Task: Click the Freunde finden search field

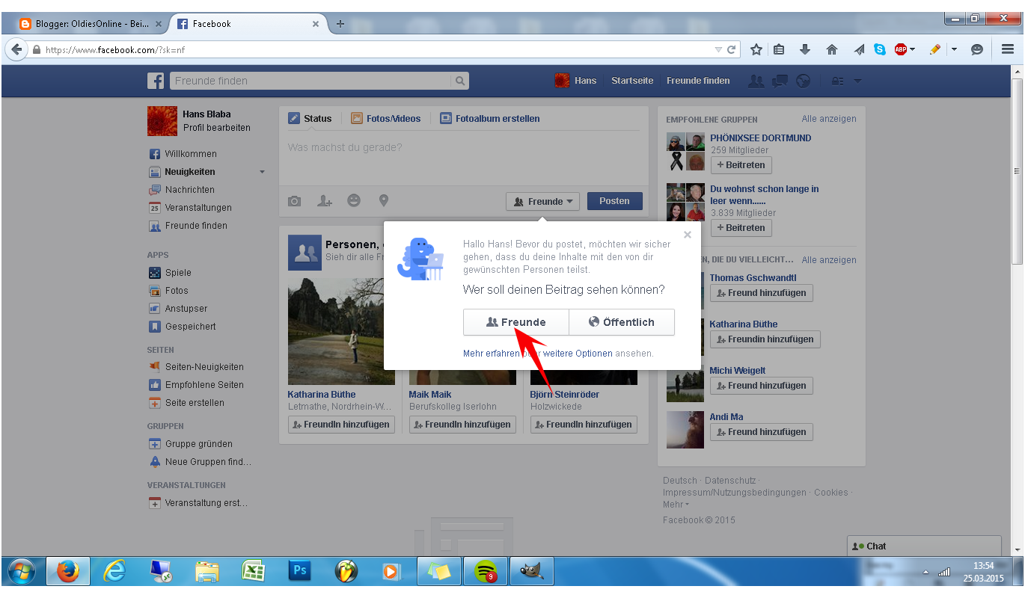Action: [x=314, y=80]
